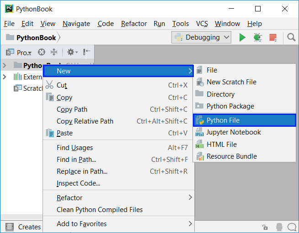
Task: Toggle tool window buttons in status bar corner
Action: [9, 227]
